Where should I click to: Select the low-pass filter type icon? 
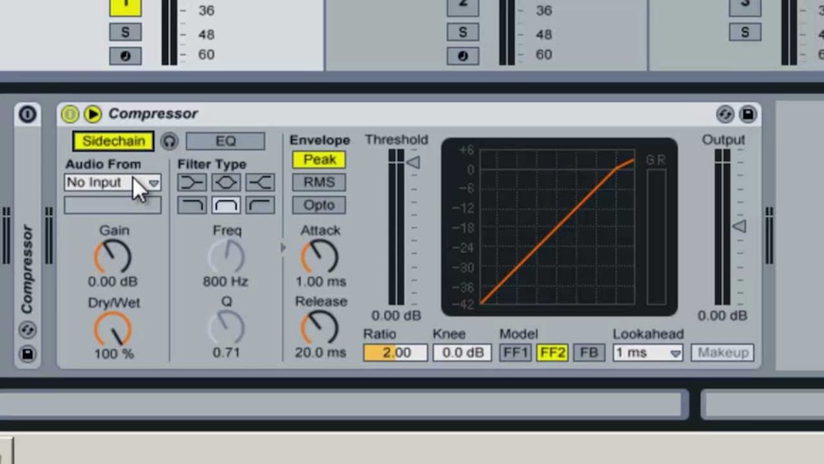192,205
